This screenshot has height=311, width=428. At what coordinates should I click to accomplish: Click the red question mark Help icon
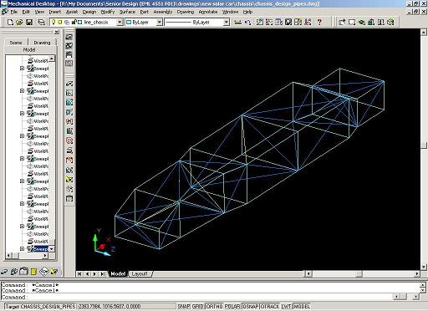coord(319,22)
